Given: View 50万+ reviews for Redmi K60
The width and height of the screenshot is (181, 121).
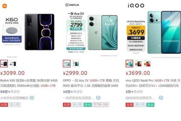Looking at the screenshot, I should [10, 92].
